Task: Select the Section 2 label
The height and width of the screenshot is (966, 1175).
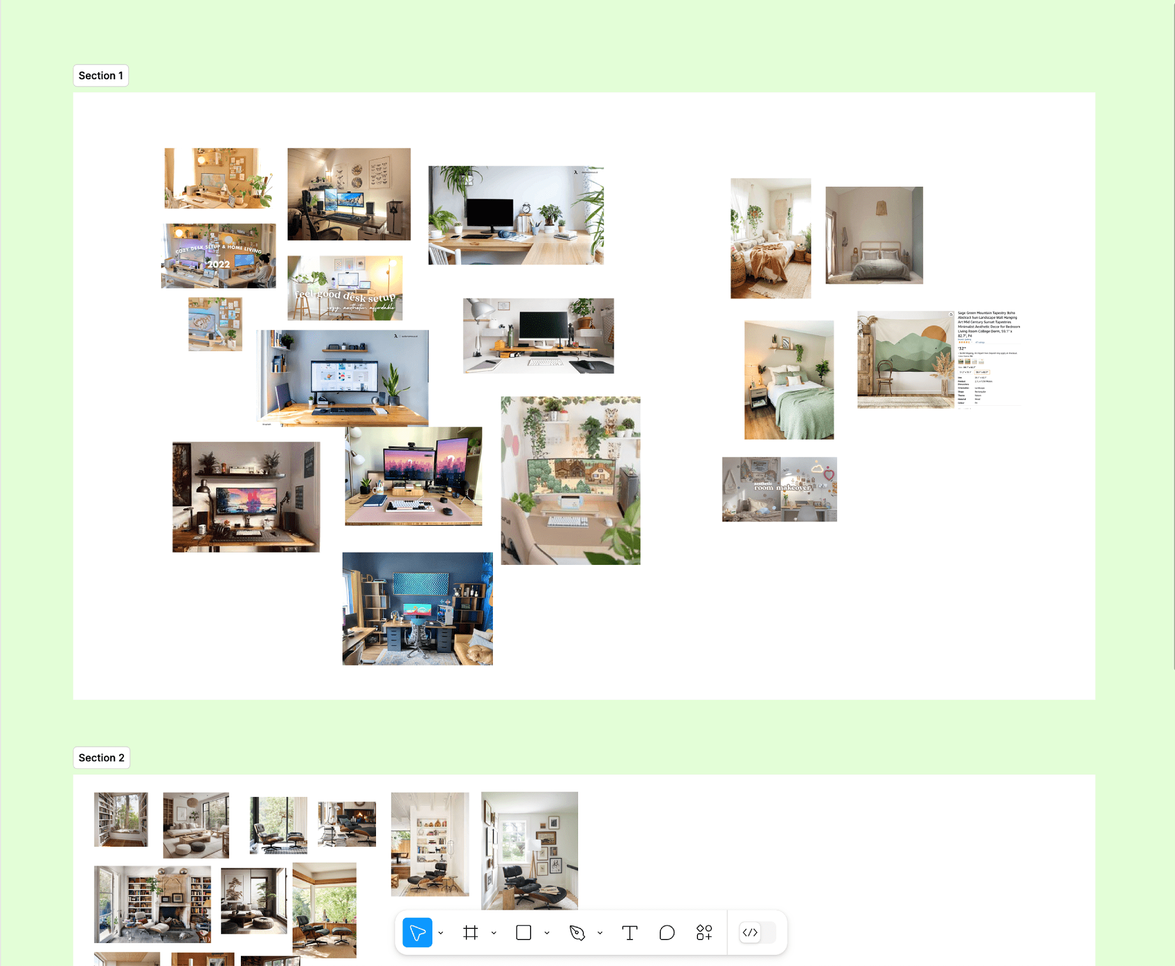Action: (101, 758)
